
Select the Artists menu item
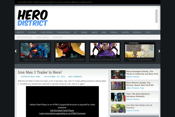pos(20,32)
